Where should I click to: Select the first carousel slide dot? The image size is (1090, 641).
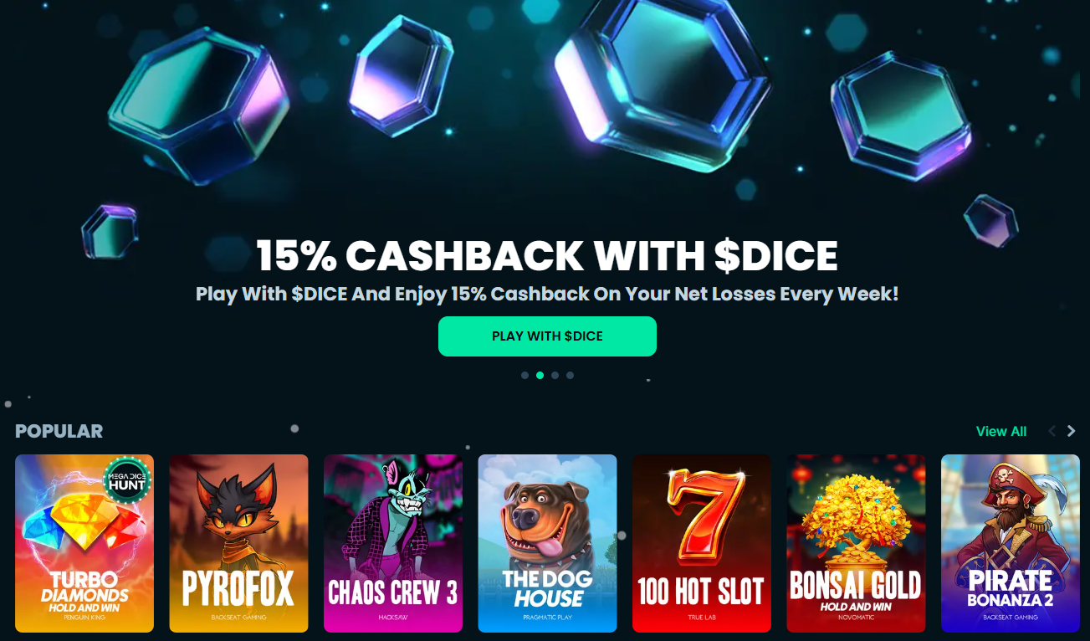pyautogui.click(x=525, y=376)
